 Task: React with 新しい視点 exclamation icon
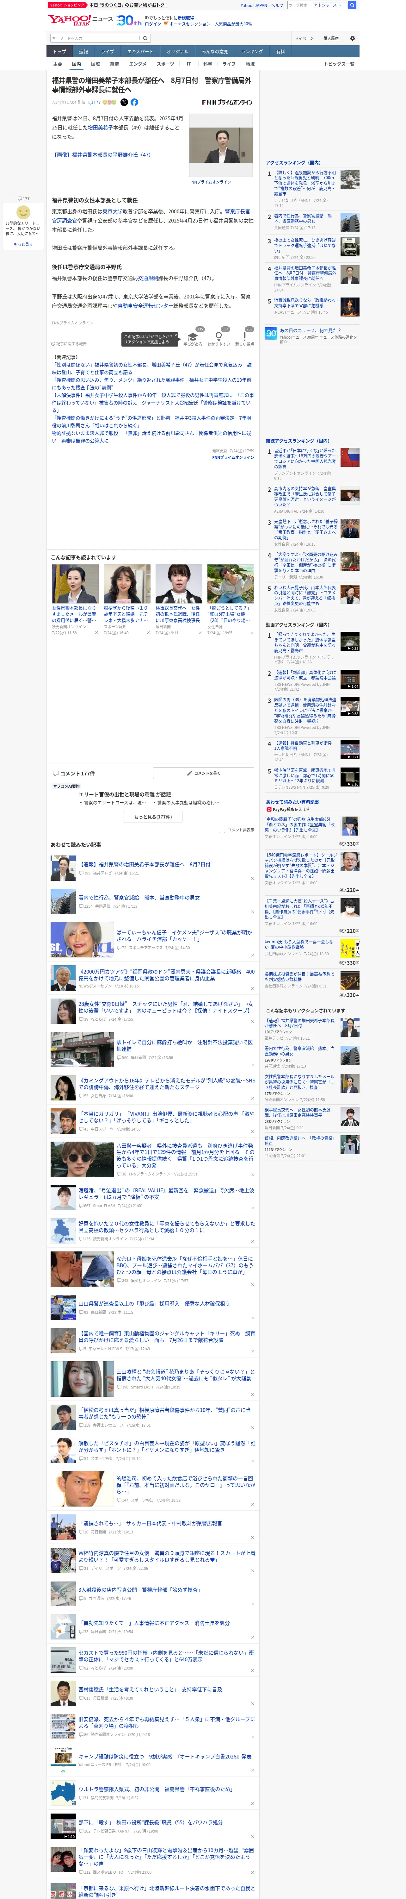[245, 336]
